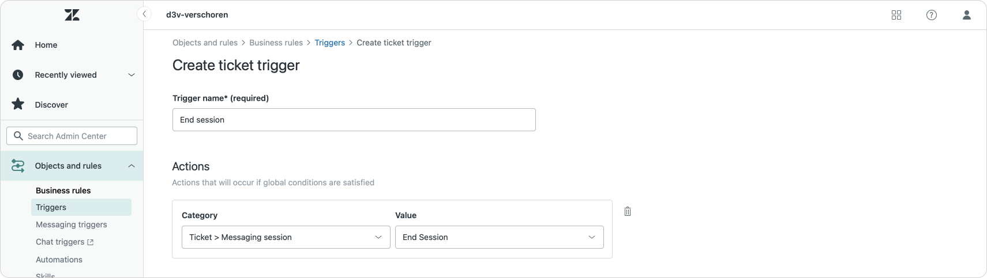Click the Triggers breadcrumb link
Image resolution: width=987 pixels, height=278 pixels.
click(329, 43)
